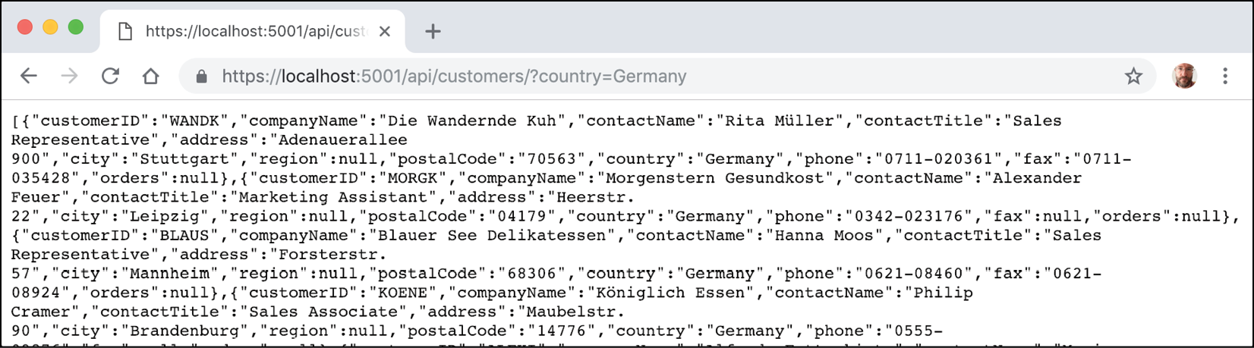Expand the Chrome three-dot menu
This screenshot has height=348, width=1254.
pyautogui.click(x=1225, y=76)
